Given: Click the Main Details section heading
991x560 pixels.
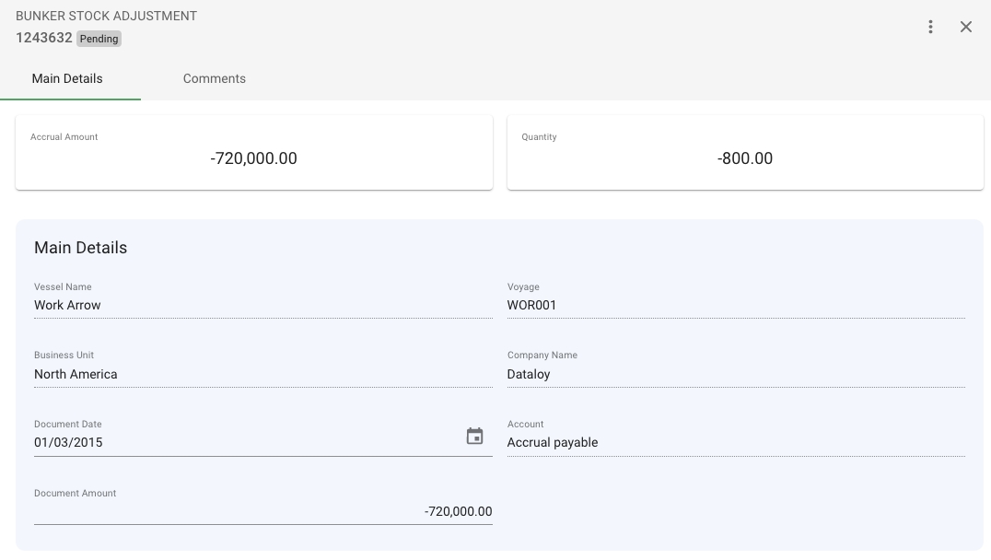Looking at the screenshot, I should coord(80,248).
